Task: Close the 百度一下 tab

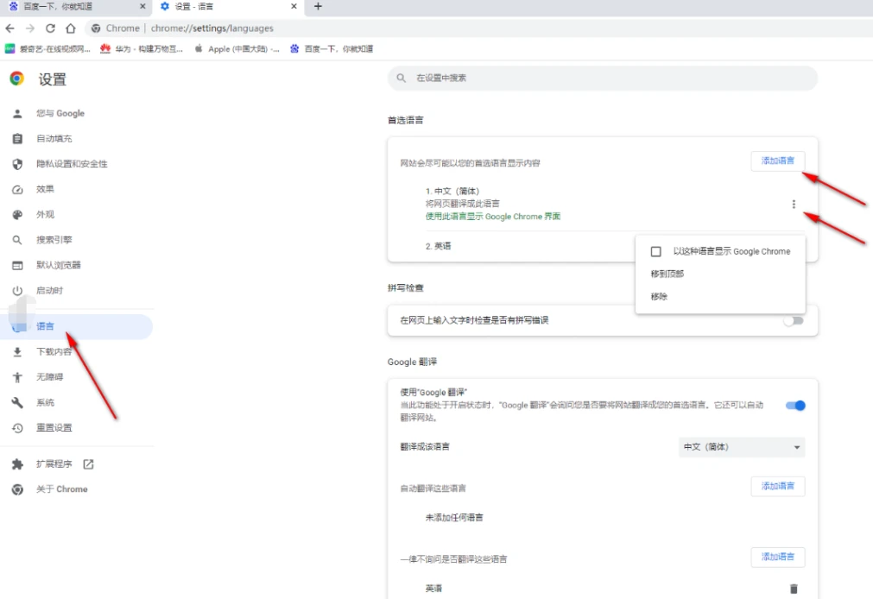Action: (142, 7)
